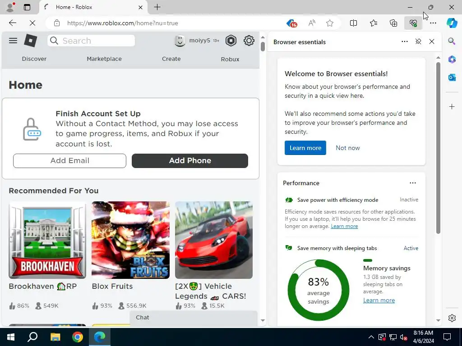Click the Roblox logo icon
The image size is (462, 346).
pyautogui.click(x=30, y=41)
